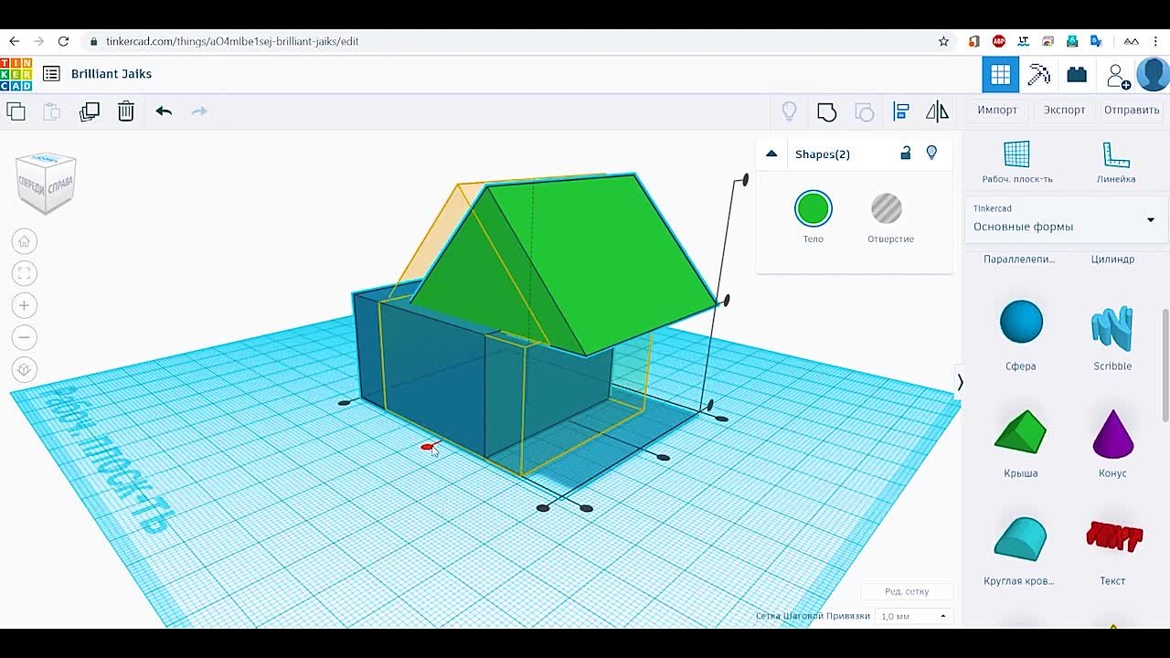Show all hidden objects via toolbar lightbulb

pyautogui.click(x=790, y=111)
